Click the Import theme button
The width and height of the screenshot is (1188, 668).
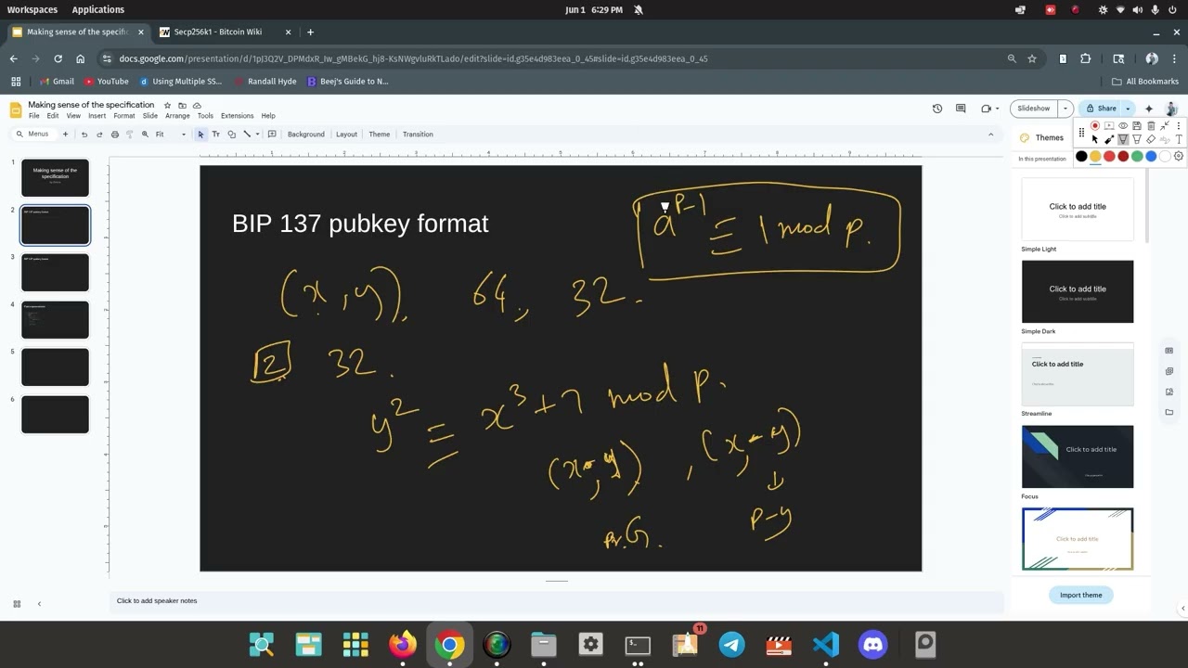(1081, 595)
